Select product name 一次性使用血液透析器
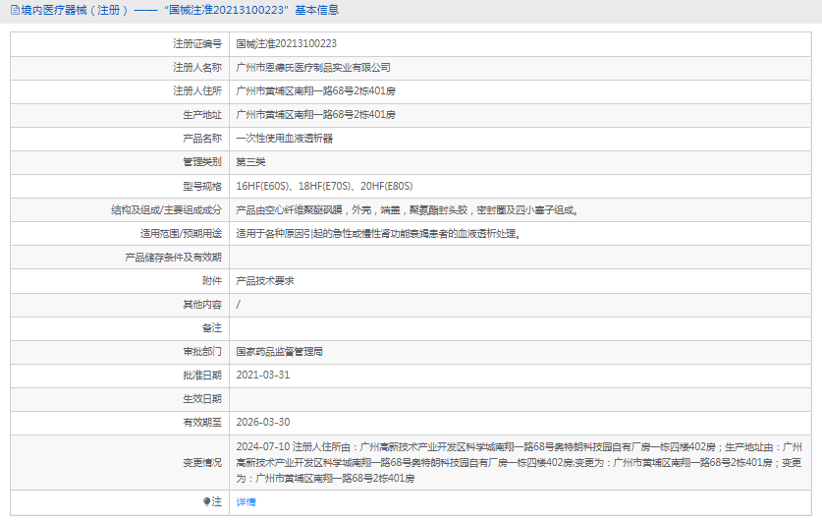Image resolution: width=822 pixels, height=522 pixels. coord(284,139)
